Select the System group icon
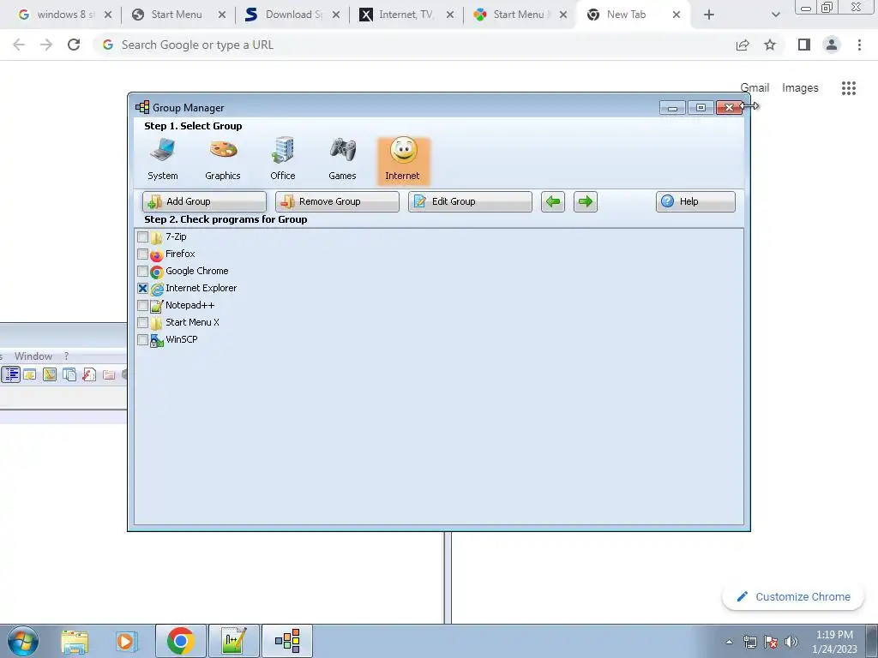Viewport: 878px width, 658px height. (x=162, y=159)
